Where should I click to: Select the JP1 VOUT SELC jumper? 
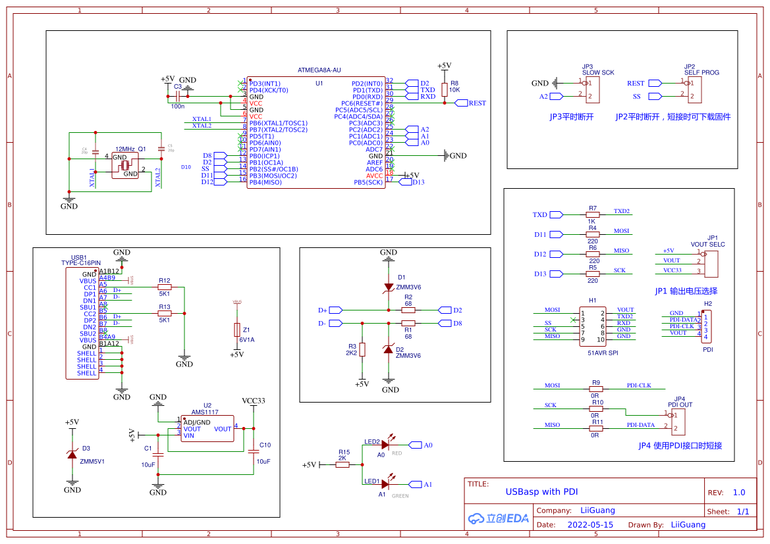(x=710, y=262)
